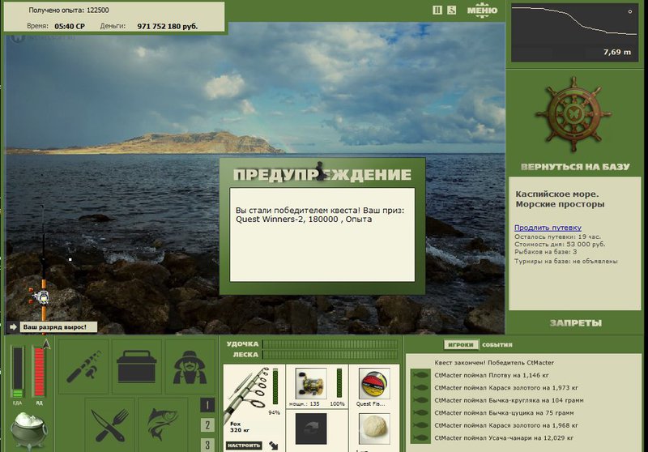Extend the trip with Продлить путевку link

point(548,228)
